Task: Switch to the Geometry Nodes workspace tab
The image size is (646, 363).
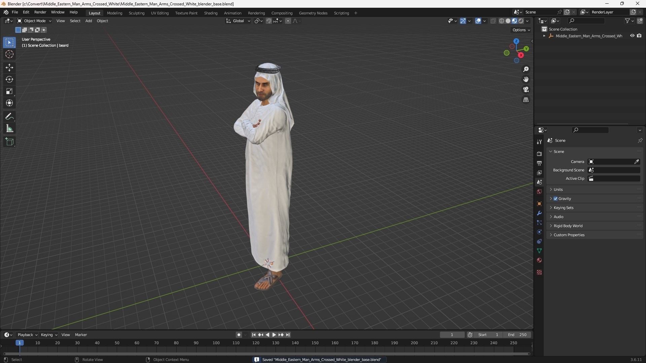Action: [313, 13]
